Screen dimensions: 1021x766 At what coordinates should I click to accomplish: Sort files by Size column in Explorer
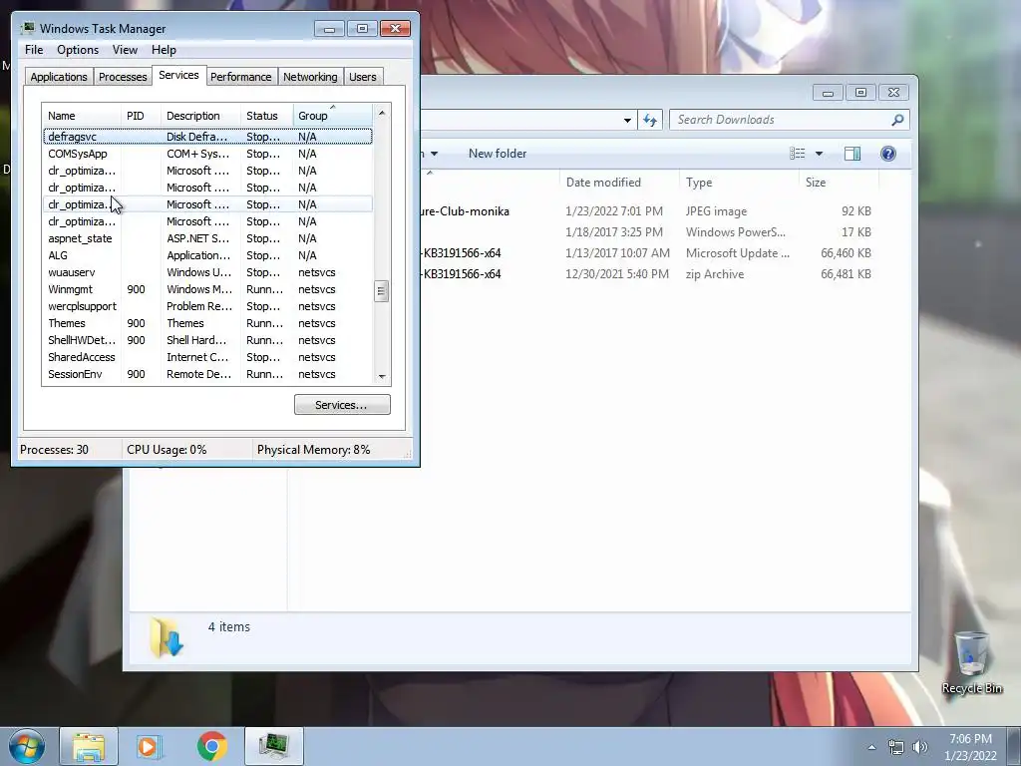coord(839,183)
